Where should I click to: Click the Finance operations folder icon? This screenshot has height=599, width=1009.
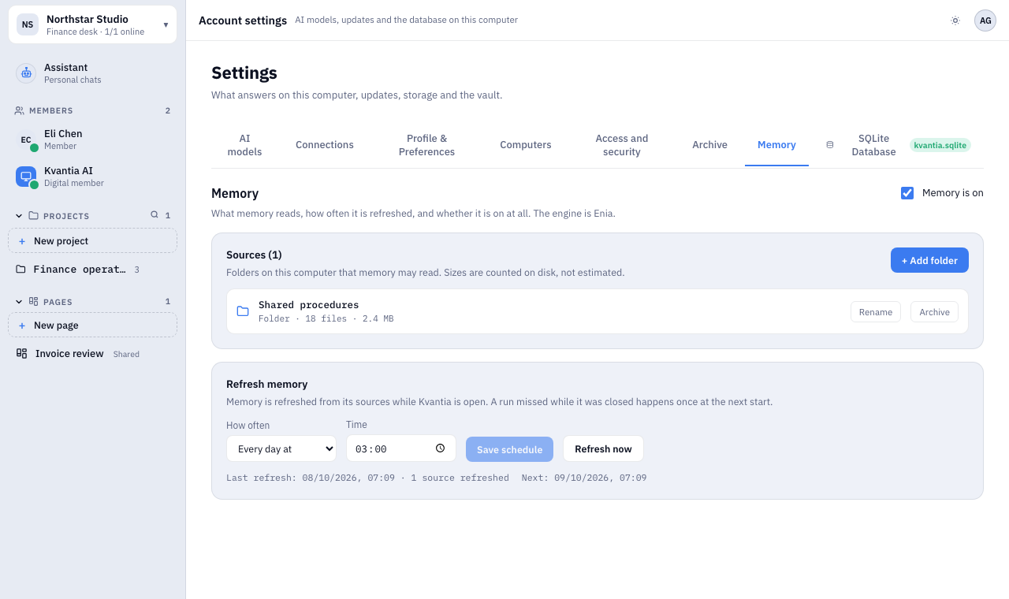pos(21,269)
